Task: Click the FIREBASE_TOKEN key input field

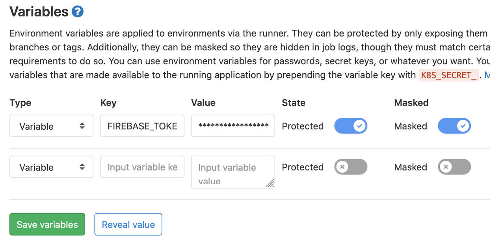Action: [142, 126]
